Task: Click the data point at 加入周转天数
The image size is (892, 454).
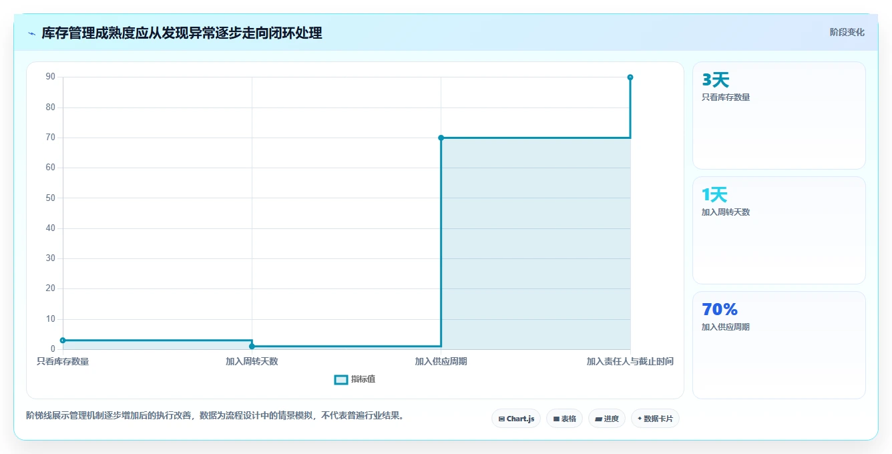Action: [x=252, y=347]
